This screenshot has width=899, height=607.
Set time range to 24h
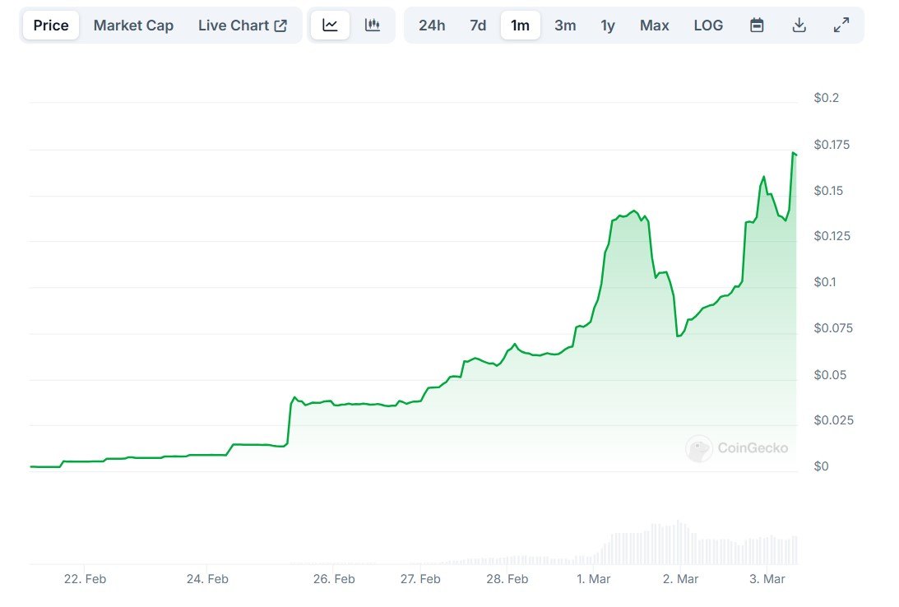tap(432, 25)
